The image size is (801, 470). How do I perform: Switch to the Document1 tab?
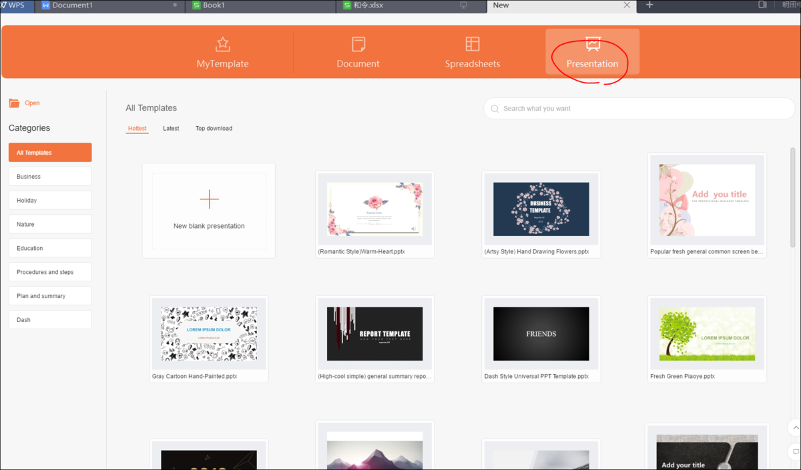[x=110, y=5]
